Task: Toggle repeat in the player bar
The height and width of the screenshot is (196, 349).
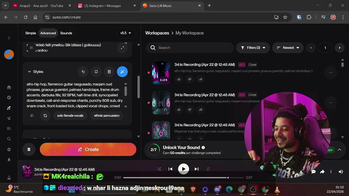Action: coord(208,169)
